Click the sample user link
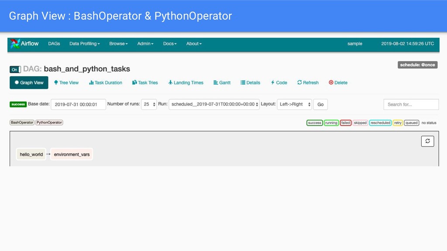The width and height of the screenshot is (447, 251). point(354,44)
